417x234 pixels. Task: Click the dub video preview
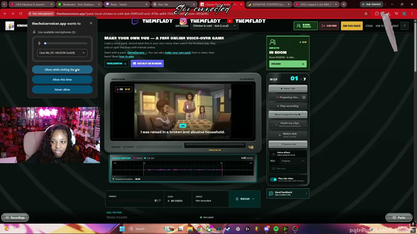[182, 112]
